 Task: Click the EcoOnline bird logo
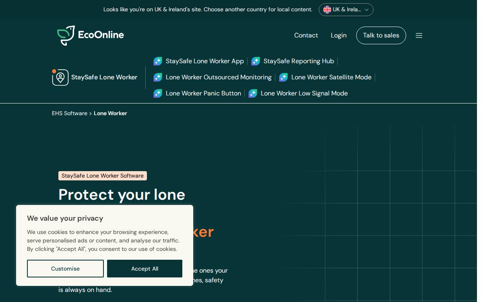[x=66, y=35]
